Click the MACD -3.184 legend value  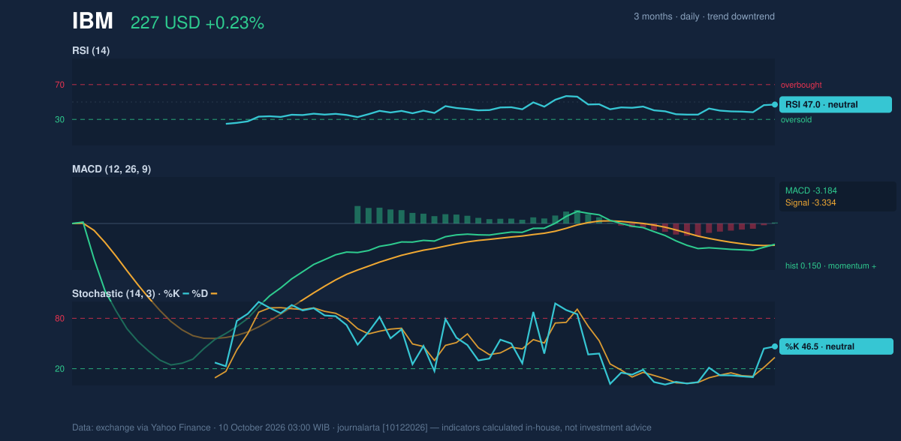tap(811, 190)
